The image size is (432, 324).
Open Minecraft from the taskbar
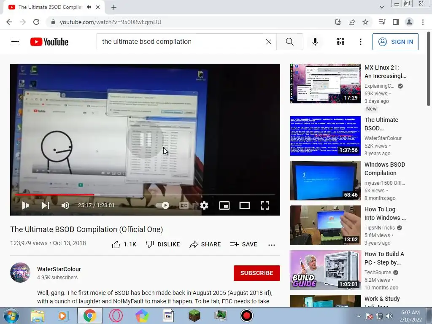pos(194,316)
